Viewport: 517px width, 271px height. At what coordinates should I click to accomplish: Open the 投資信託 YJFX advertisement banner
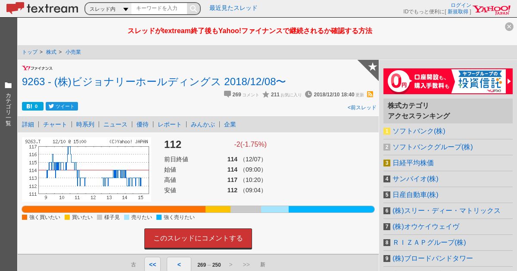(x=448, y=81)
